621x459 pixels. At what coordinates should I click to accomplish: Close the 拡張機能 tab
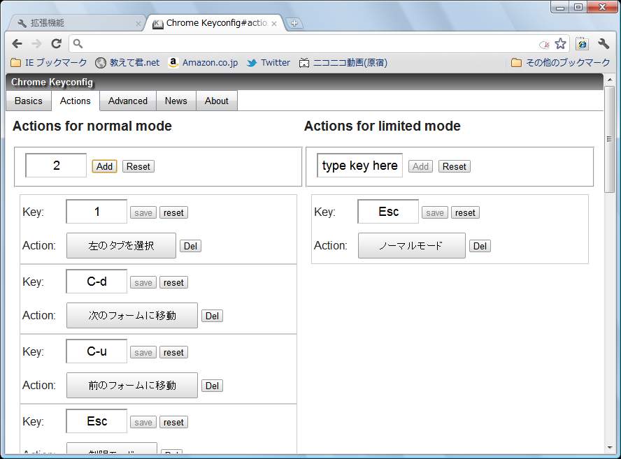coord(138,24)
